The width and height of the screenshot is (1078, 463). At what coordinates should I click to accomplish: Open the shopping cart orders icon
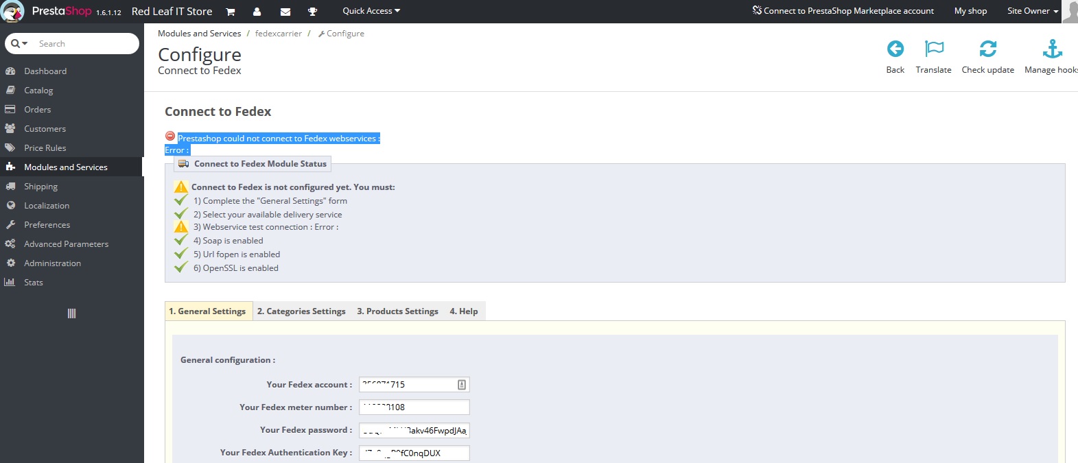[231, 12]
